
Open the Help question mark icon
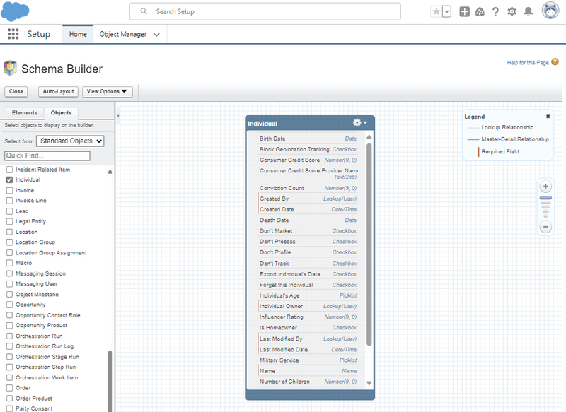496,12
